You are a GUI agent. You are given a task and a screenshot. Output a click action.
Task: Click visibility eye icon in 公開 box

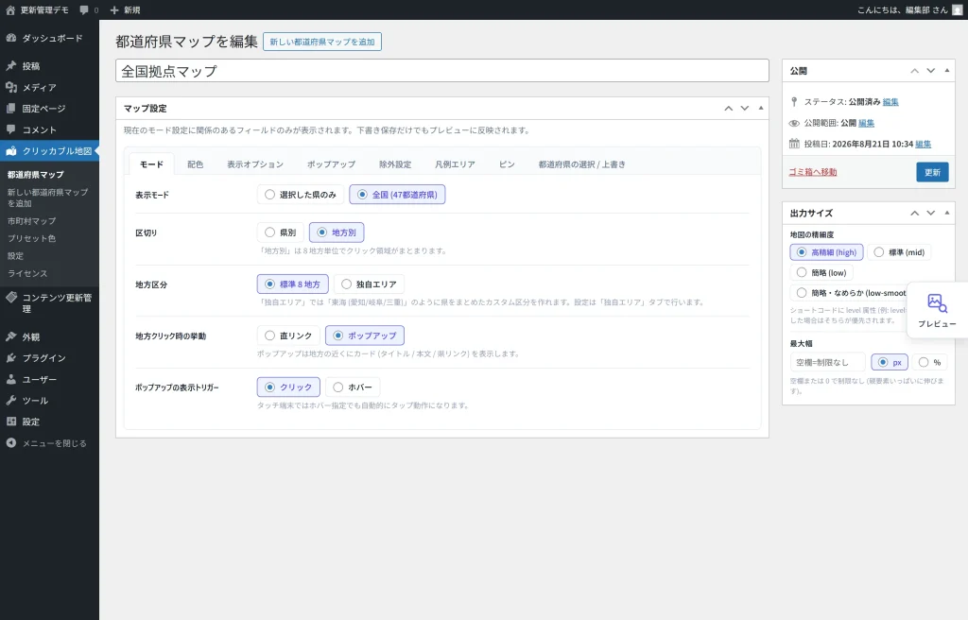point(794,123)
